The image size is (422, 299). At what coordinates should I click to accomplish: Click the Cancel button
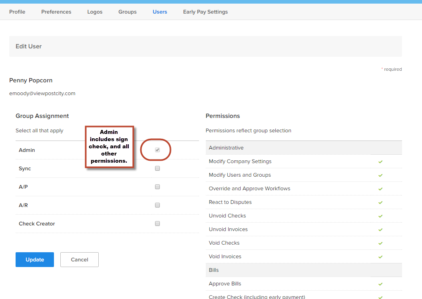[80, 260]
